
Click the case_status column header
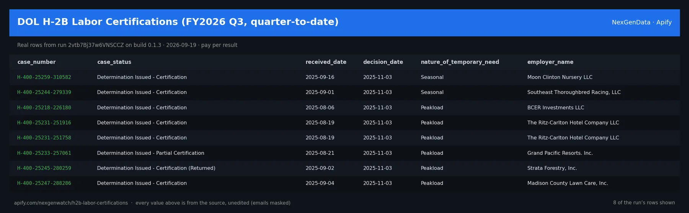(x=114, y=62)
